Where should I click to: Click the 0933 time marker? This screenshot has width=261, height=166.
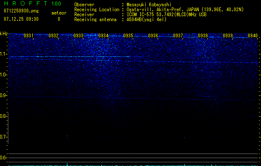click(x=78, y=36)
